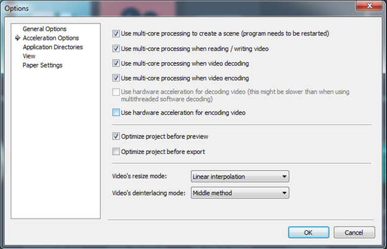Viewport: 387px width, 249px height.
Task: Uncheck Optimize project before preview
Action: point(116,137)
